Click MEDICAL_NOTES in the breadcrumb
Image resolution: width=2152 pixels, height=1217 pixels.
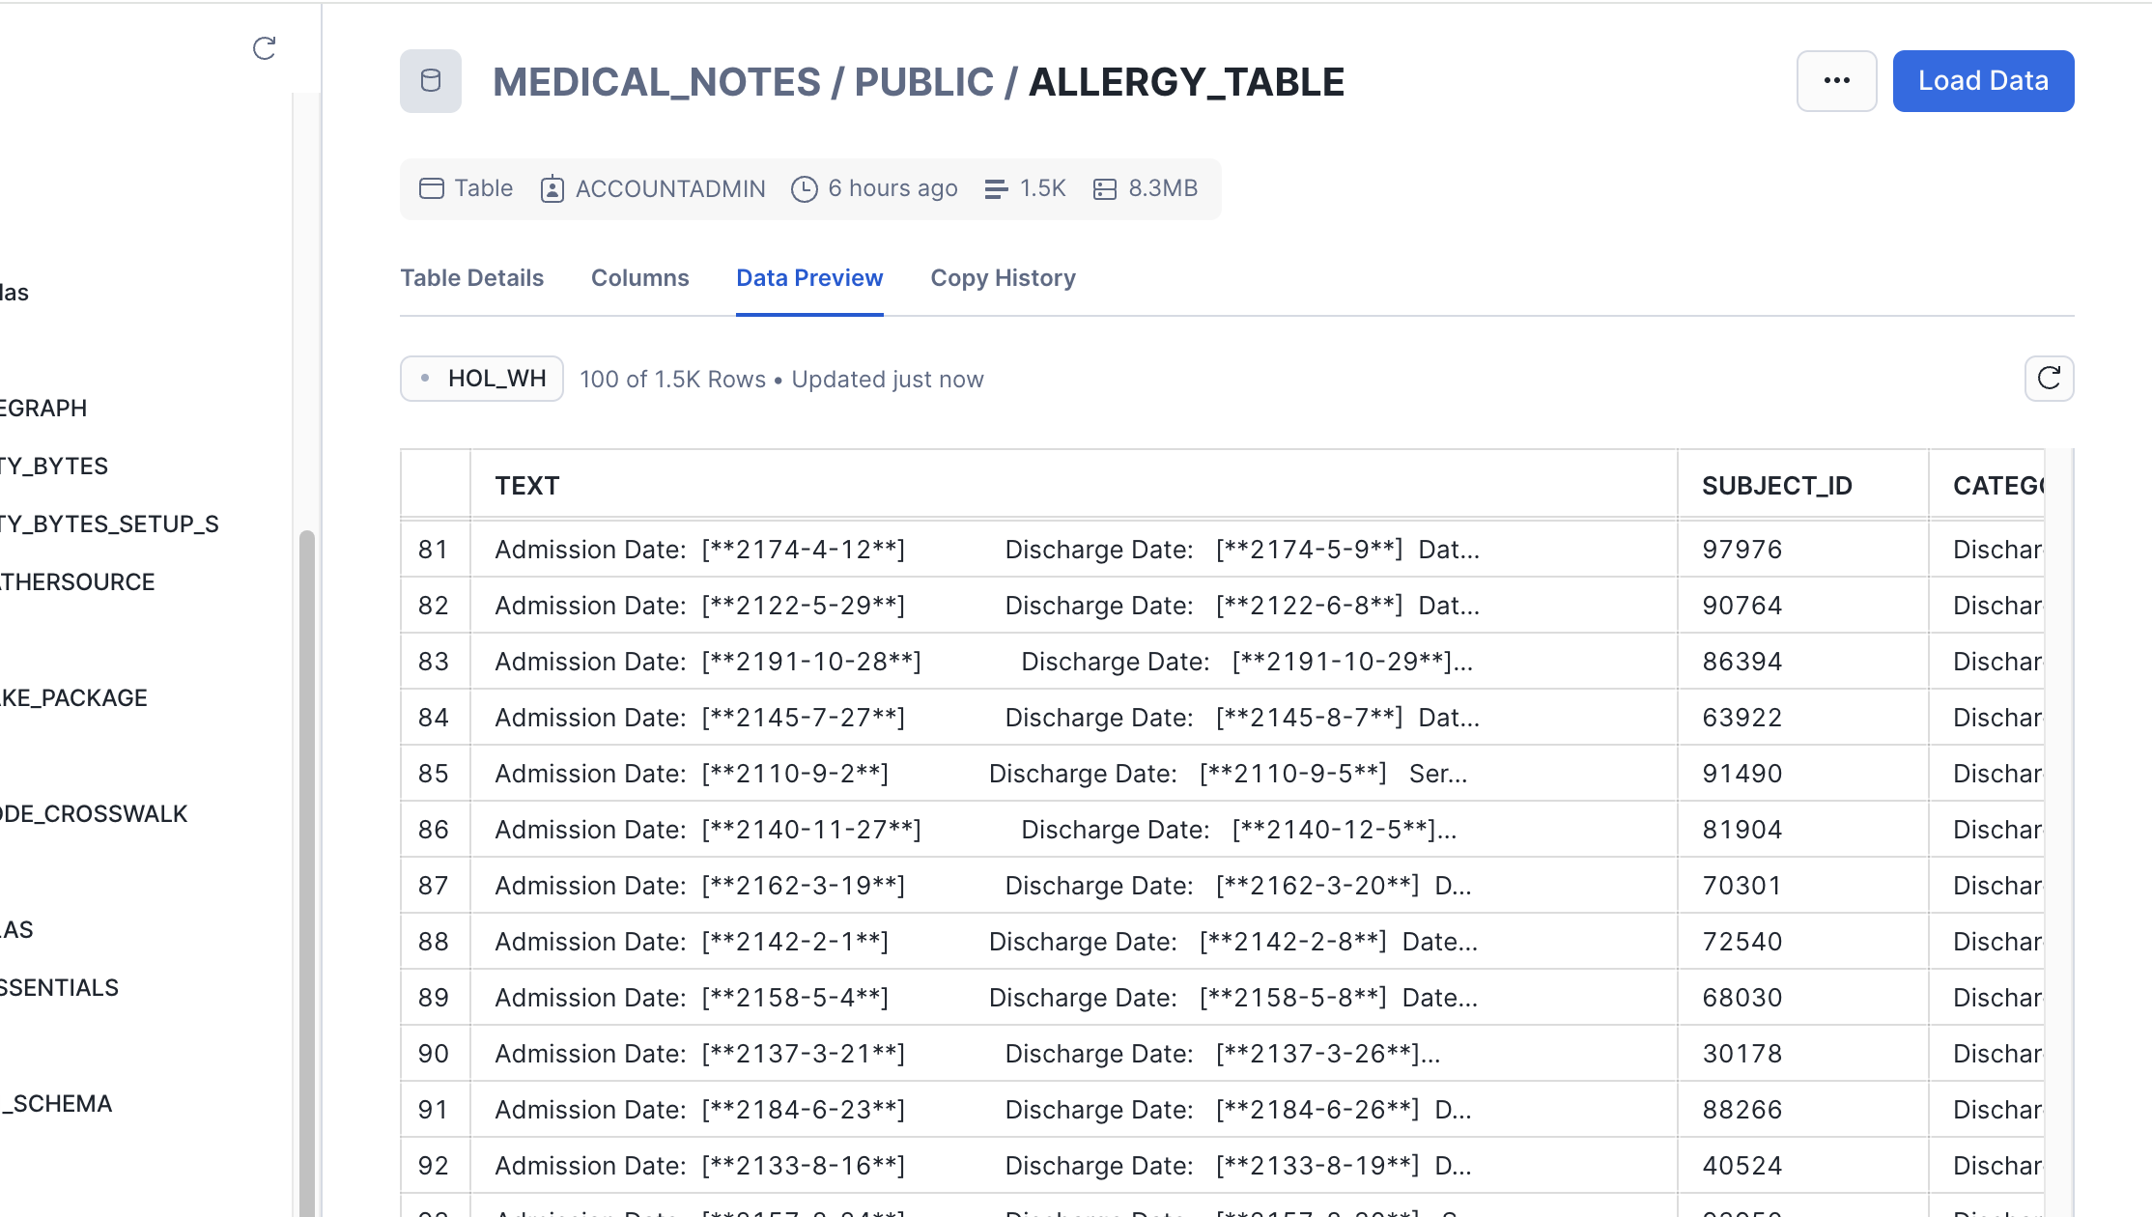(657, 82)
